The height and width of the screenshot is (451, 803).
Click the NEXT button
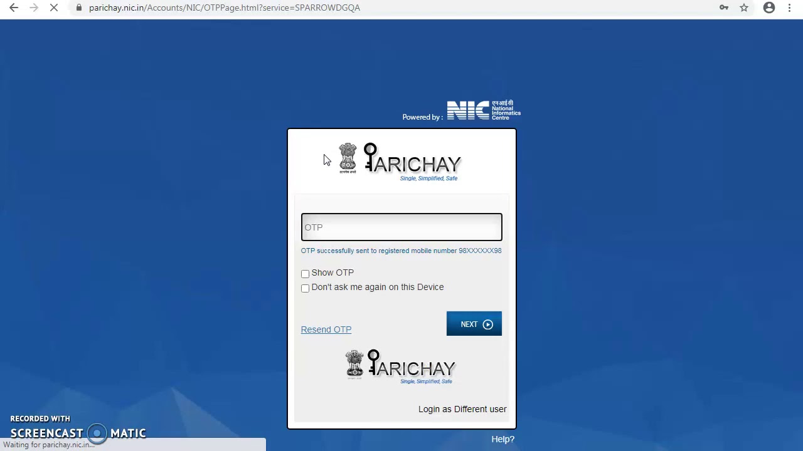coord(474,324)
